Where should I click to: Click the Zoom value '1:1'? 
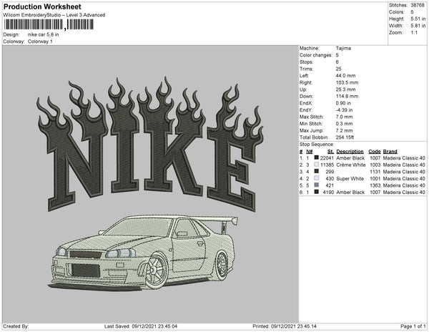414,33
